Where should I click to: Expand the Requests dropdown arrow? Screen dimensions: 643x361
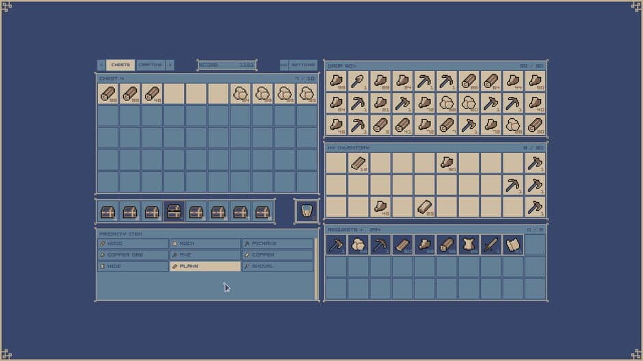tap(361, 230)
